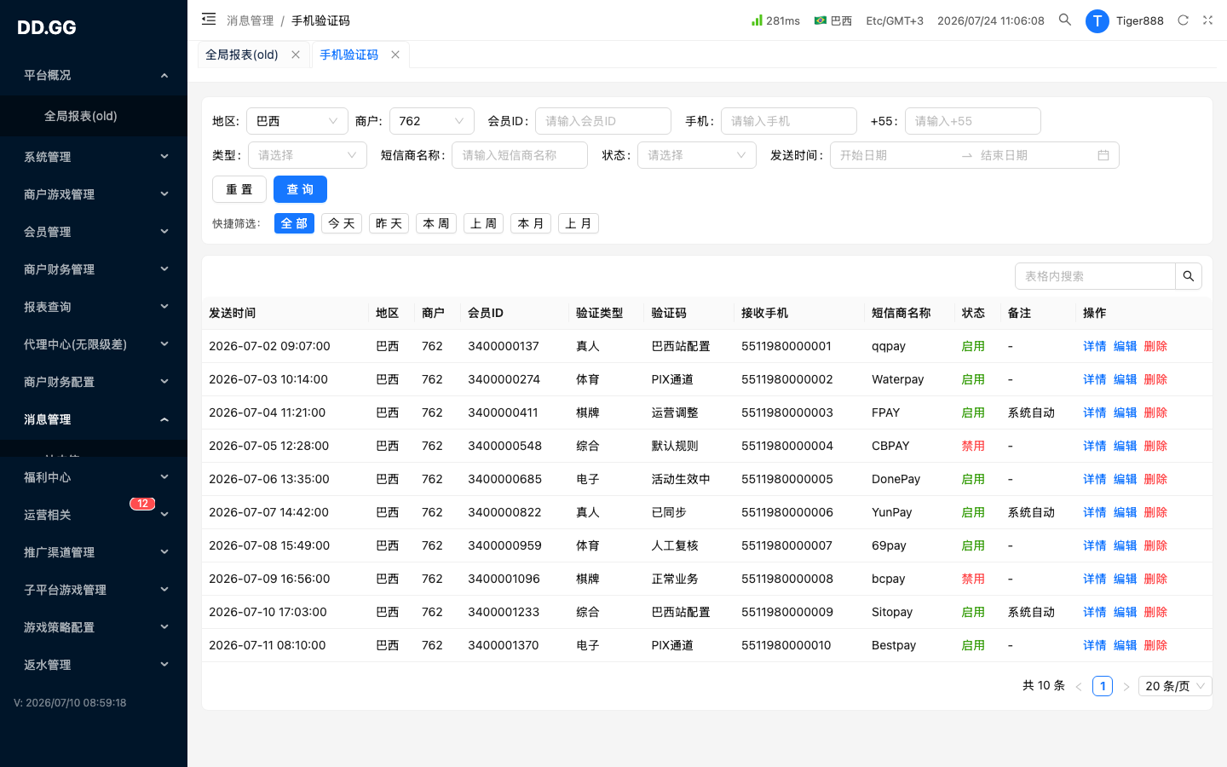Select the 全部 quick filter
Screen dimensions: 1227x767
(x=295, y=223)
